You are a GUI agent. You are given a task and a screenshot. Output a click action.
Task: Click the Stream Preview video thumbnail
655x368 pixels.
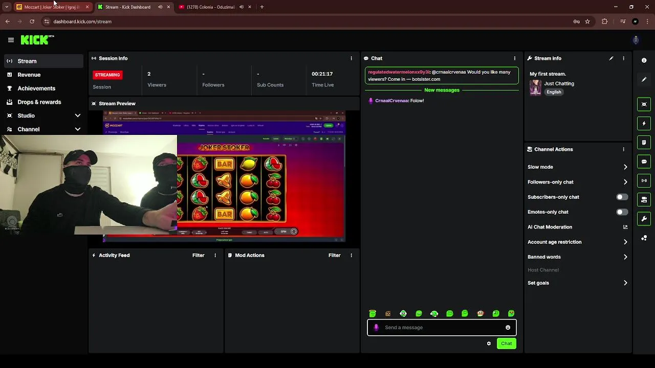(224, 176)
